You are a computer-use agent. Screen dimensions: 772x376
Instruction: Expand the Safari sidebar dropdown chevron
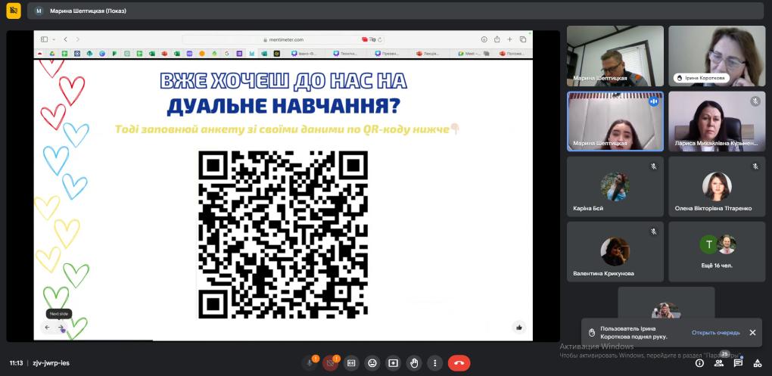coord(54,39)
